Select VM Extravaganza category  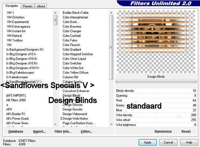pos(19,26)
